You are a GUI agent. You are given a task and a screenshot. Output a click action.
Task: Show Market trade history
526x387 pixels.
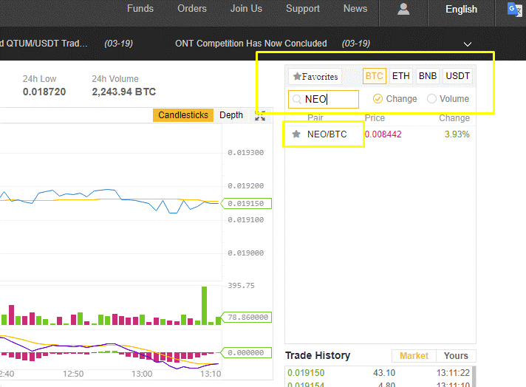(414, 356)
